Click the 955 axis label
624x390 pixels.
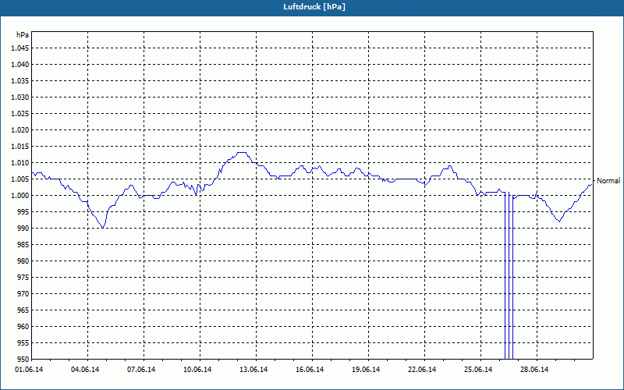tap(24, 342)
